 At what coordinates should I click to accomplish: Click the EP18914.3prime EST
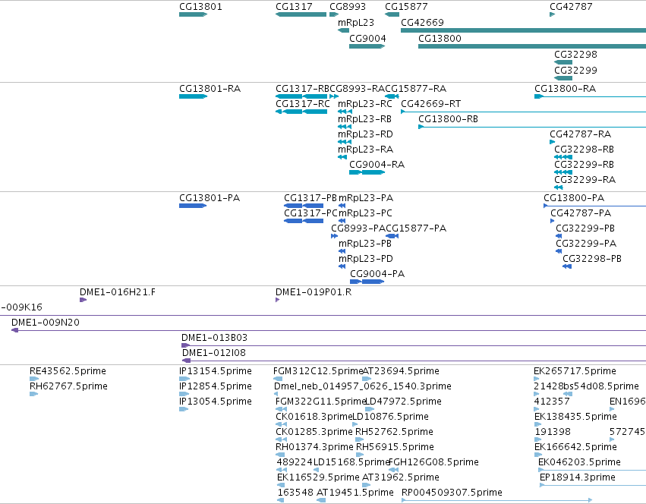pos(593,485)
